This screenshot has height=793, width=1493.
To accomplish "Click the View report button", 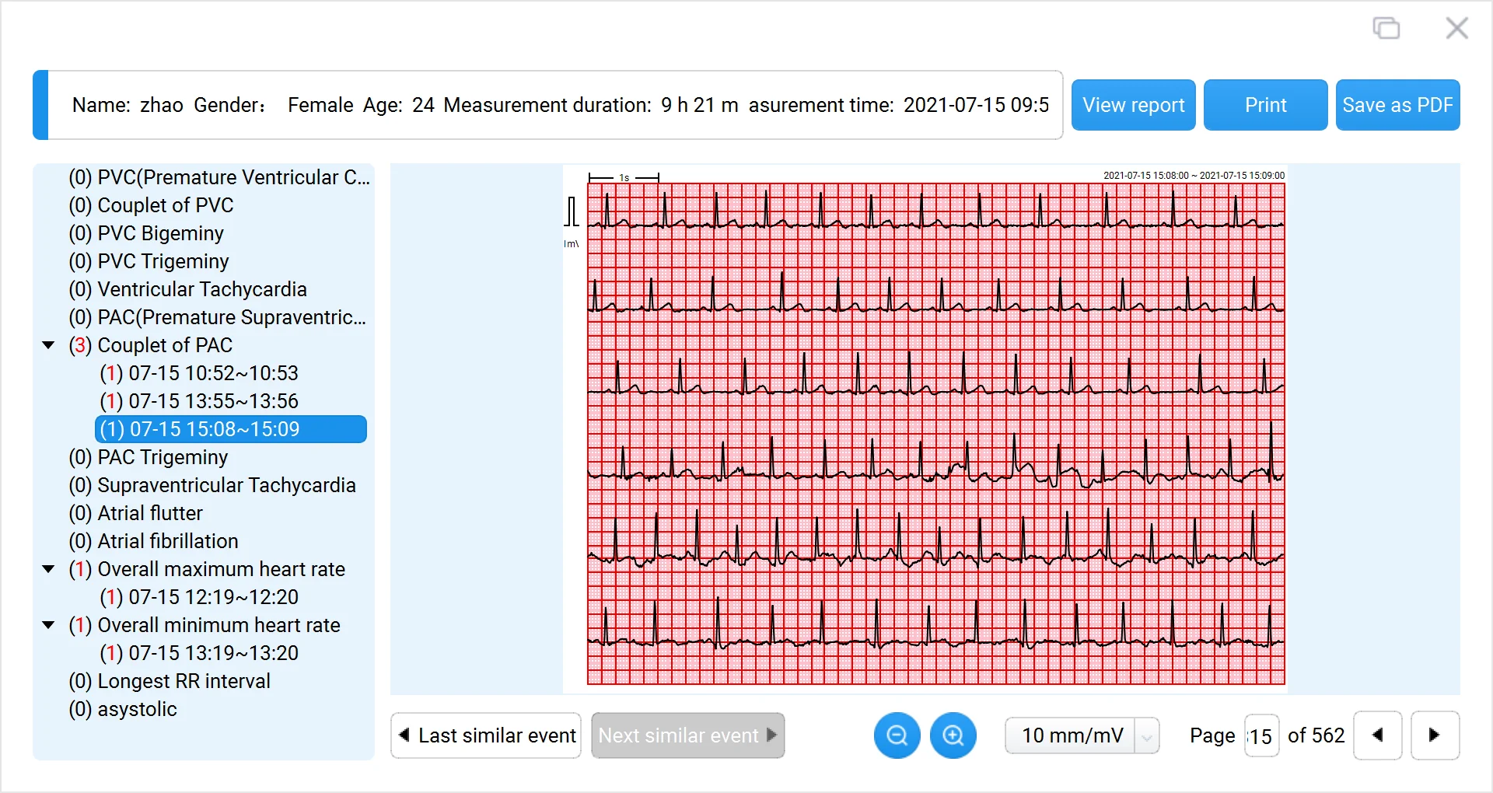I will [1133, 105].
